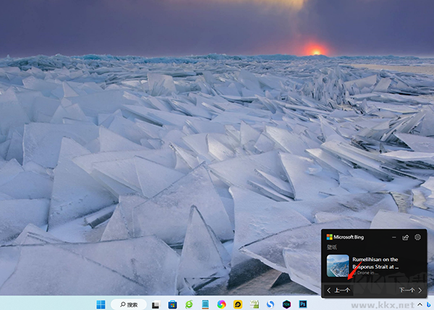
Task: Open the green e browser icon
Action: click(189, 304)
